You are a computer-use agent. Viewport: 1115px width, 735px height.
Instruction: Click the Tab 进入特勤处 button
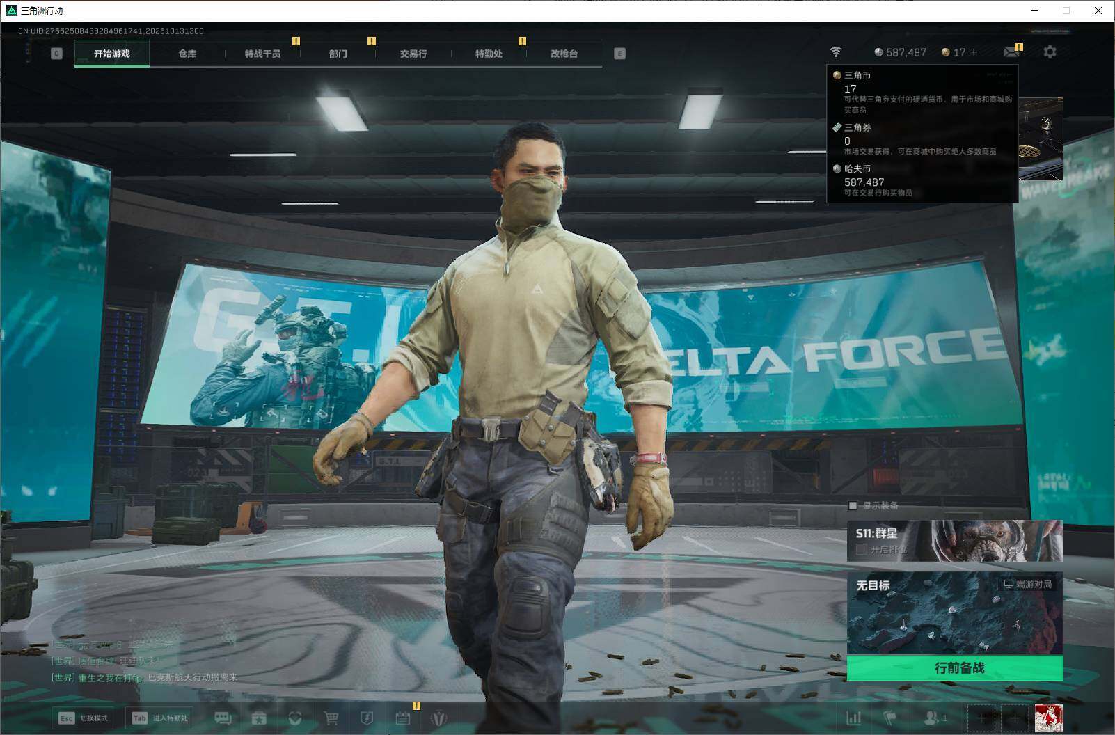pyautogui.click(x=160, y=718)
